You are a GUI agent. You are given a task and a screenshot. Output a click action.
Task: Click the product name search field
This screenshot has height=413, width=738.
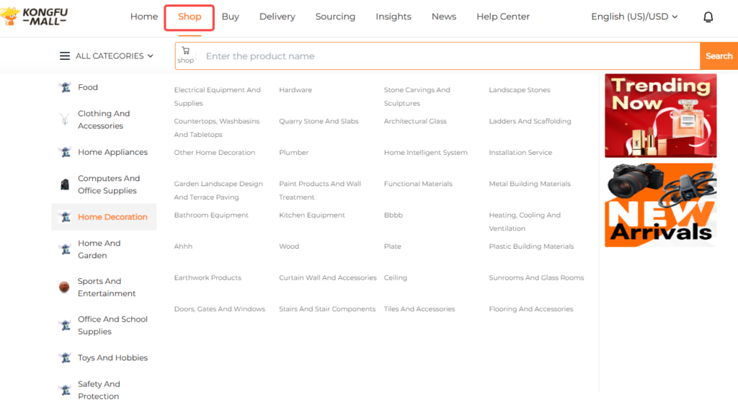(447, 56)
